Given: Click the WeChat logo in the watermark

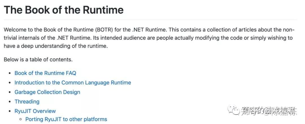Looking at the screenshot, I should pos(234,110).
